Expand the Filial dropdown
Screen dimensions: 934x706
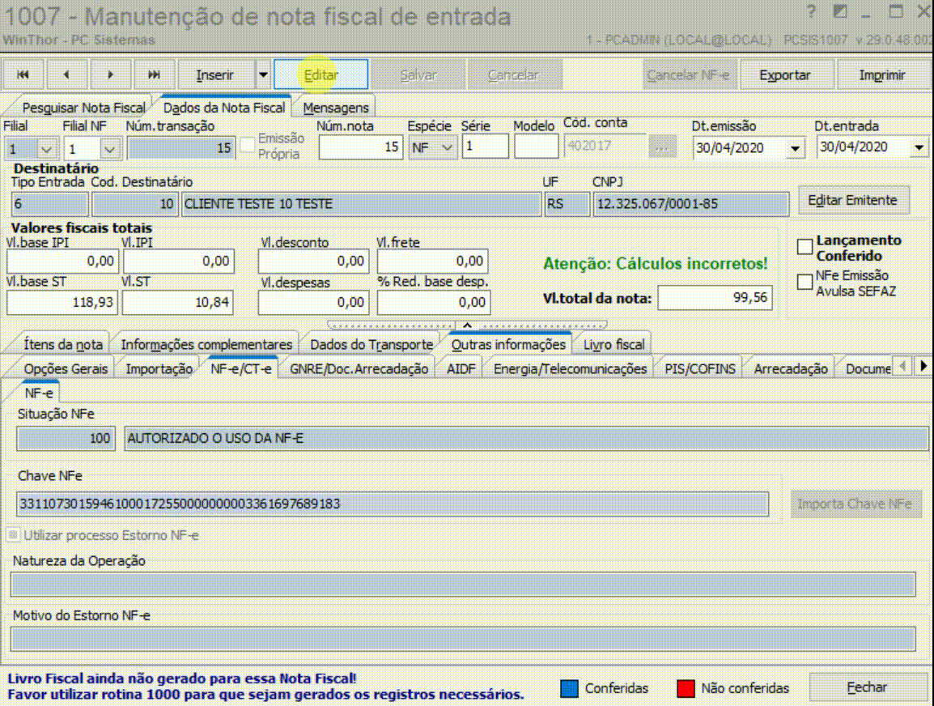pyautogui.click(x=46, y=147)
